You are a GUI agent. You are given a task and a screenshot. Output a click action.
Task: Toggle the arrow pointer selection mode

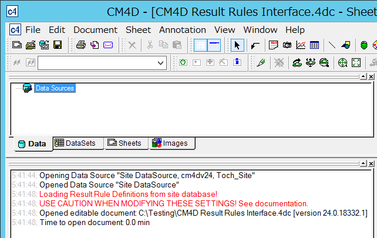[237, 45]
